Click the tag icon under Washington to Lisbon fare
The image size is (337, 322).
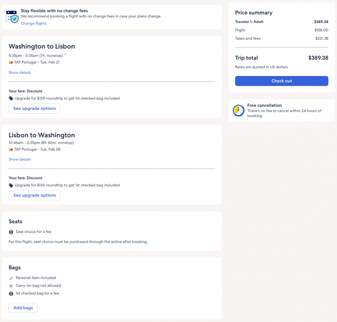[x=11, y=98]
